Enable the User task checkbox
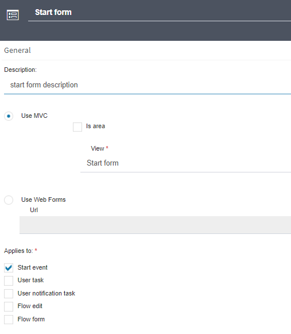291x334 pixels. 9,281
